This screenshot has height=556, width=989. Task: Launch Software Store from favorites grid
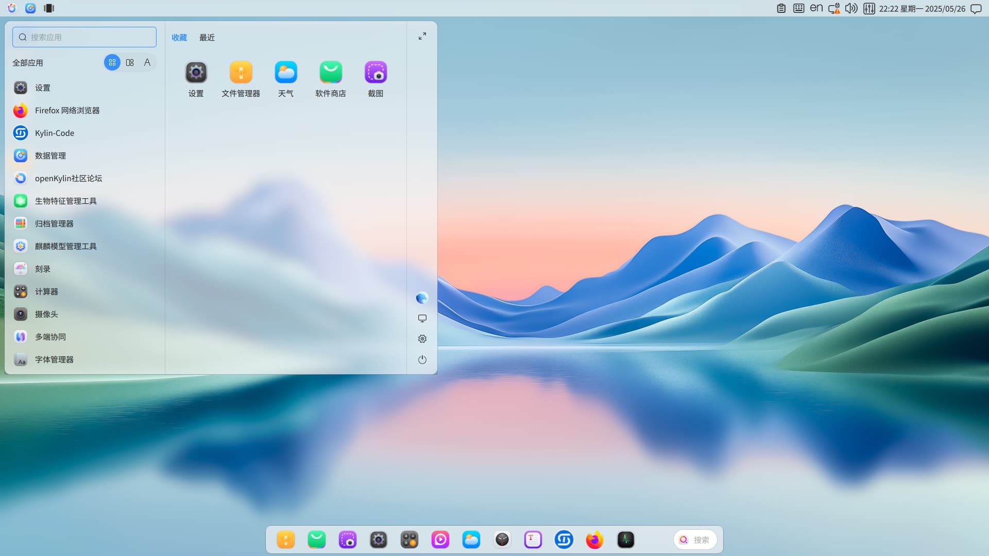330,78
